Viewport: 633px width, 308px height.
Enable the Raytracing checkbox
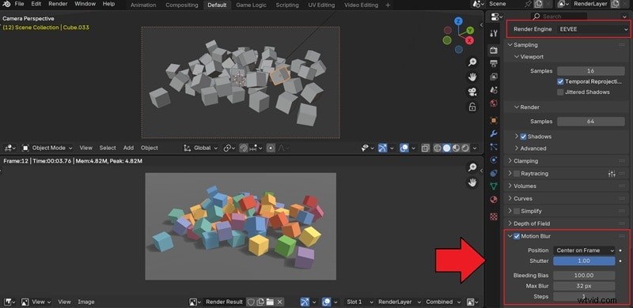[x=517, y=174]
